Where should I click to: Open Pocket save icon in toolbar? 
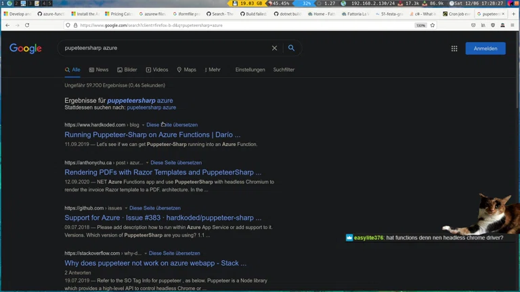(473, 25)
